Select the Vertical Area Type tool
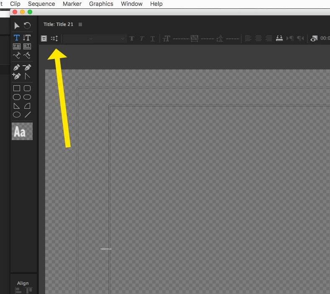The width and height of the screenshot is (330, 294). click(x=27, y=46)
